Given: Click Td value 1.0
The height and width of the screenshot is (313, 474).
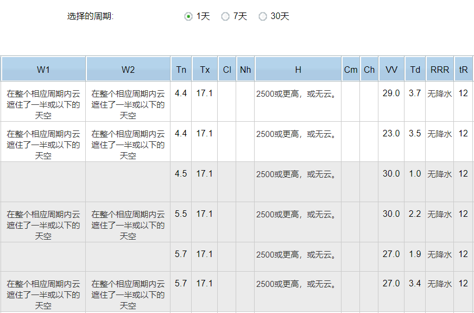Looking at the screenshot, I should [x=415, y=173].
